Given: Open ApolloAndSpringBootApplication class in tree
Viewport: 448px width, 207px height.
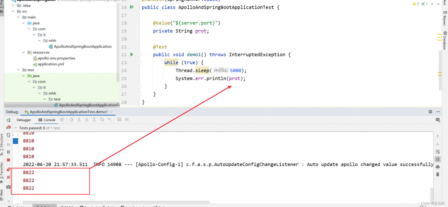Looking at the screenshot, I should click(80, 47).
